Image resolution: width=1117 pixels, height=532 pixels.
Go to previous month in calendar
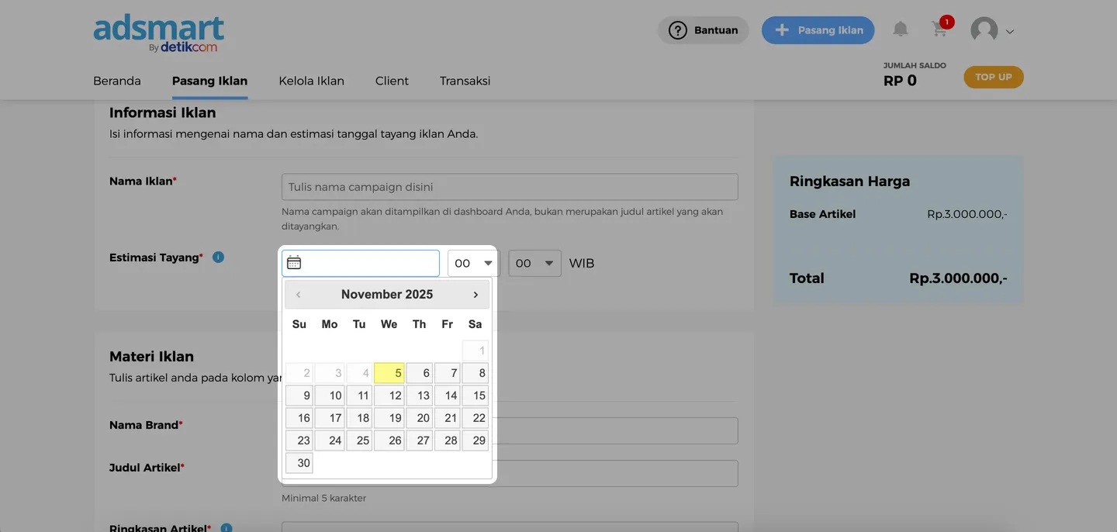click(298, 295)
